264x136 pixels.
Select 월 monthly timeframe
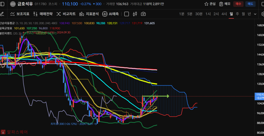243,14
